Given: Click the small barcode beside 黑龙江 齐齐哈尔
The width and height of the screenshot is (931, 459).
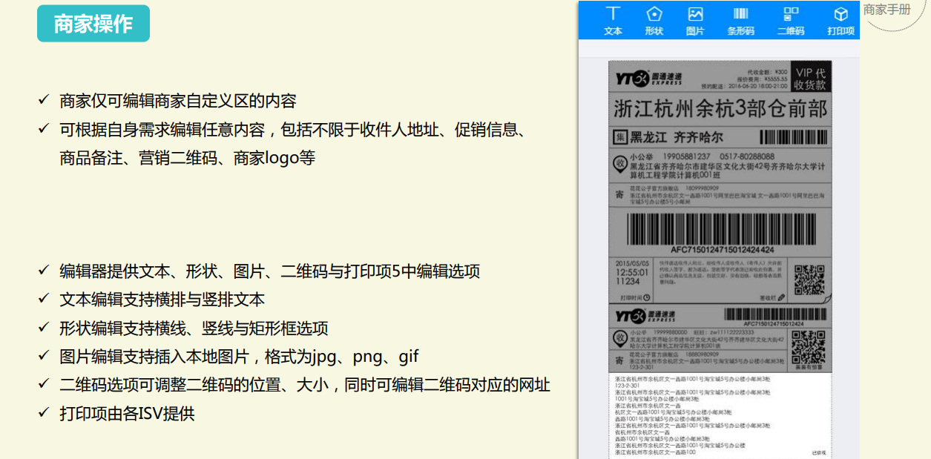Looking at the screenshot, I should [792, 136].
